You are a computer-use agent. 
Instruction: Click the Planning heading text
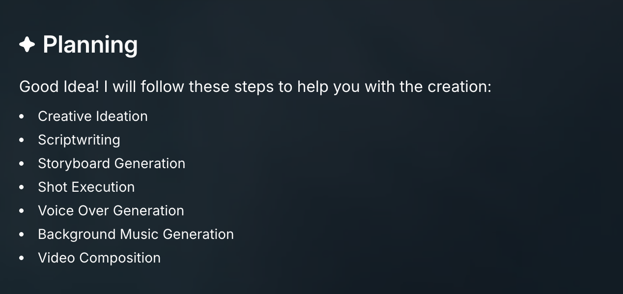click(x=90, y=45)
